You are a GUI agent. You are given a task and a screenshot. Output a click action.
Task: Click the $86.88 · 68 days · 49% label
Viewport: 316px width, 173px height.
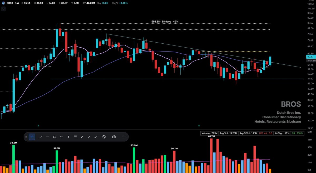[165, 22]
